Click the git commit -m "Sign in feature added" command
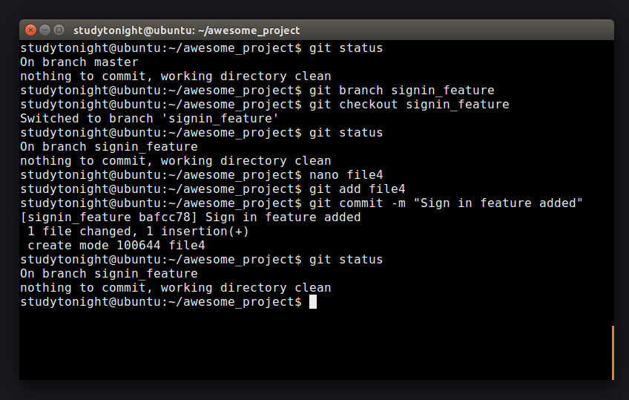This screenshot has width=629, height=400. click(x=446, y=203)
